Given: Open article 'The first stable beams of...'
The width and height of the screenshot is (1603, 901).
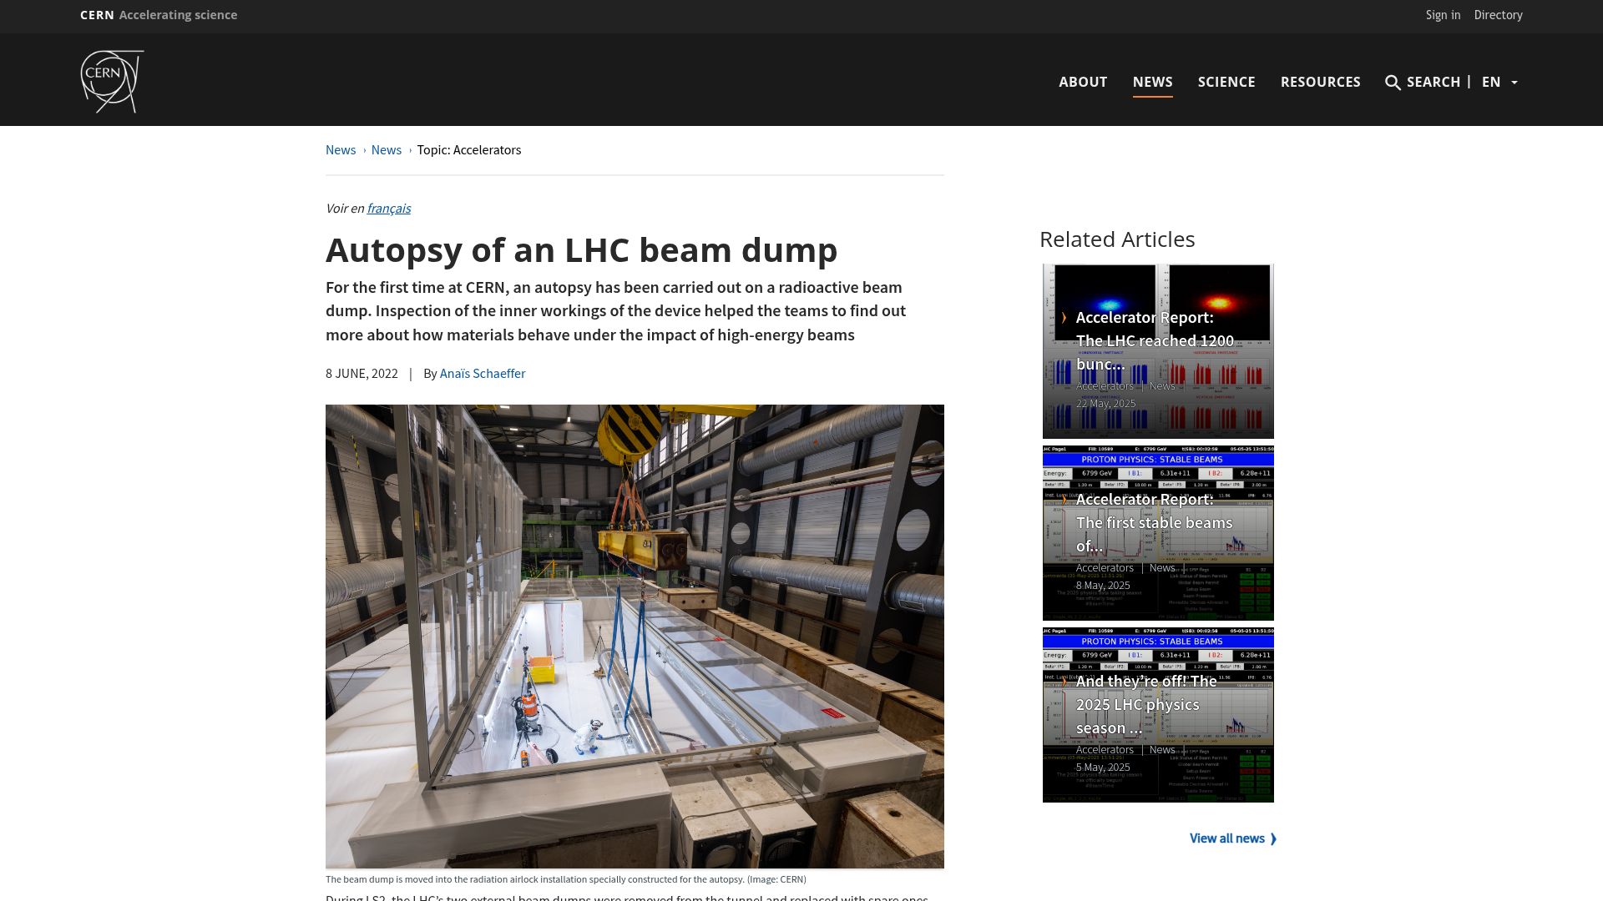Looking at the screenshot, I should coord(1154,522).
